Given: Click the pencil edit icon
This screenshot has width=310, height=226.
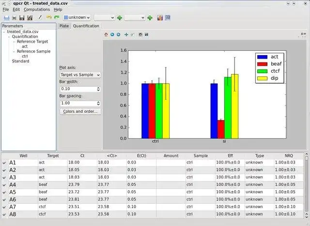Looking at the screenshot, I should (40, 17).
